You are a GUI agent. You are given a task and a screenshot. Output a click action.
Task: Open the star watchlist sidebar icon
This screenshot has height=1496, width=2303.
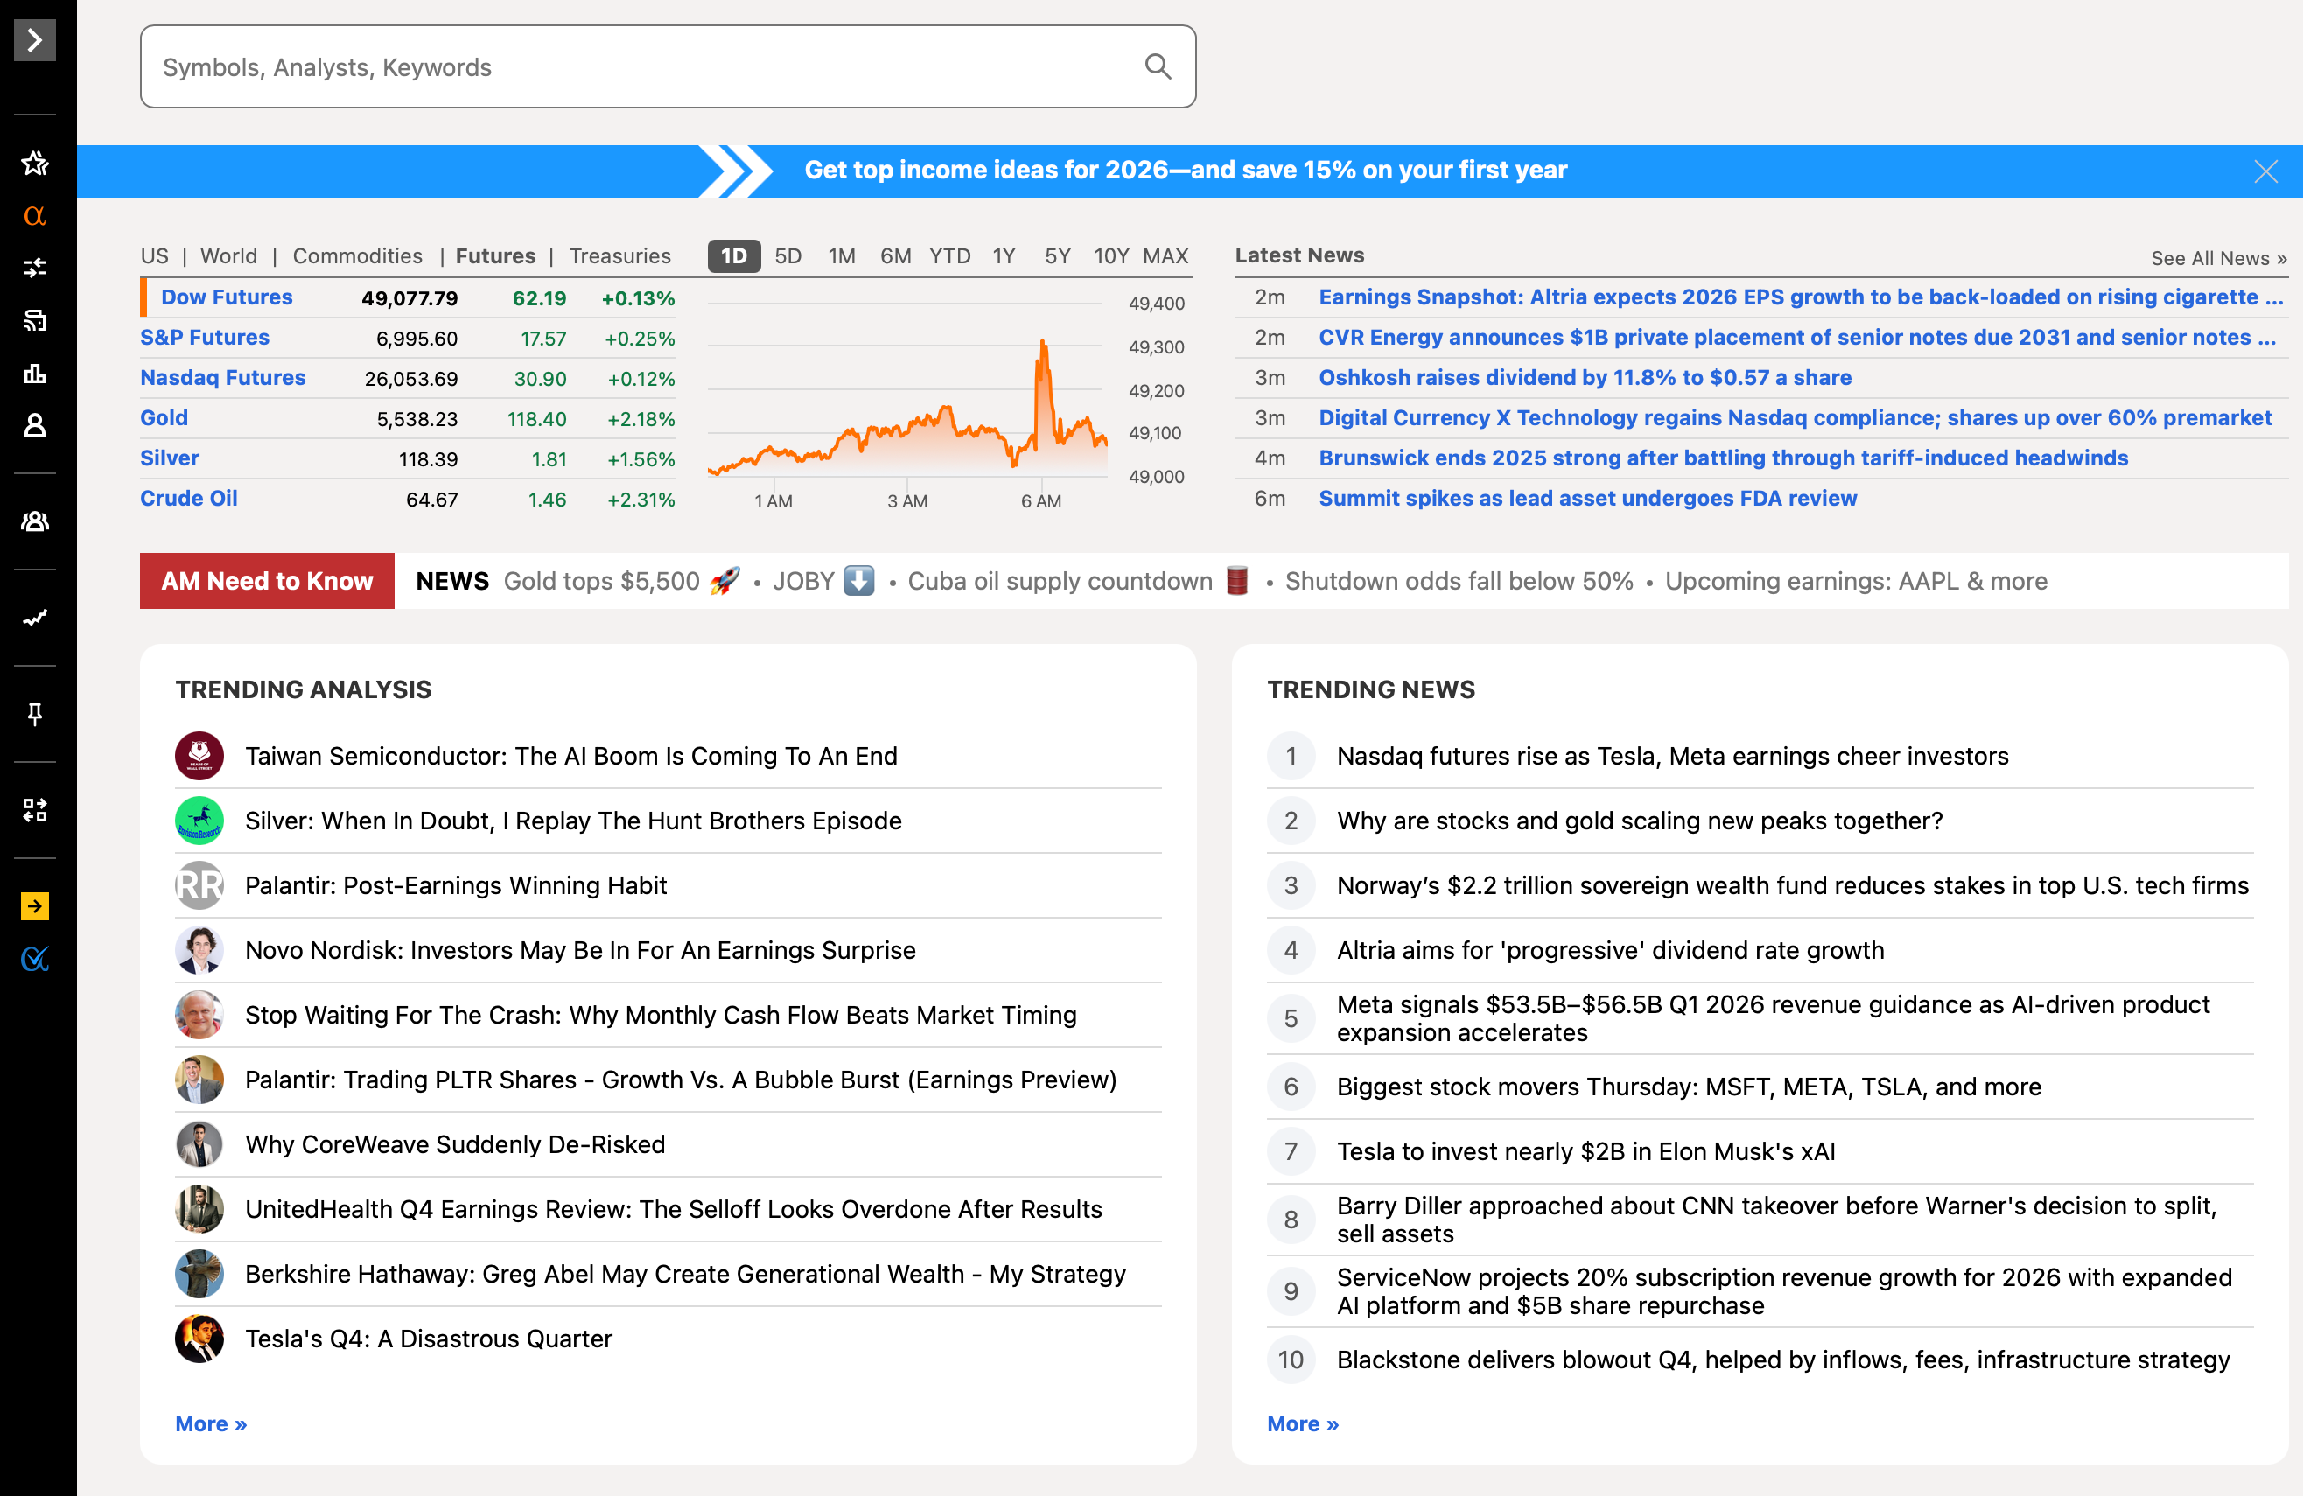(x=35, y=163)
